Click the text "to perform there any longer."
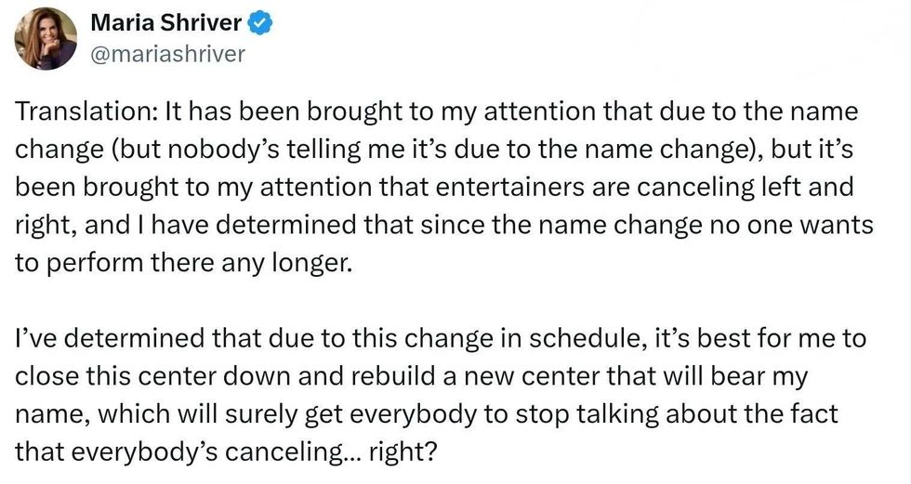 coord(185,263)
